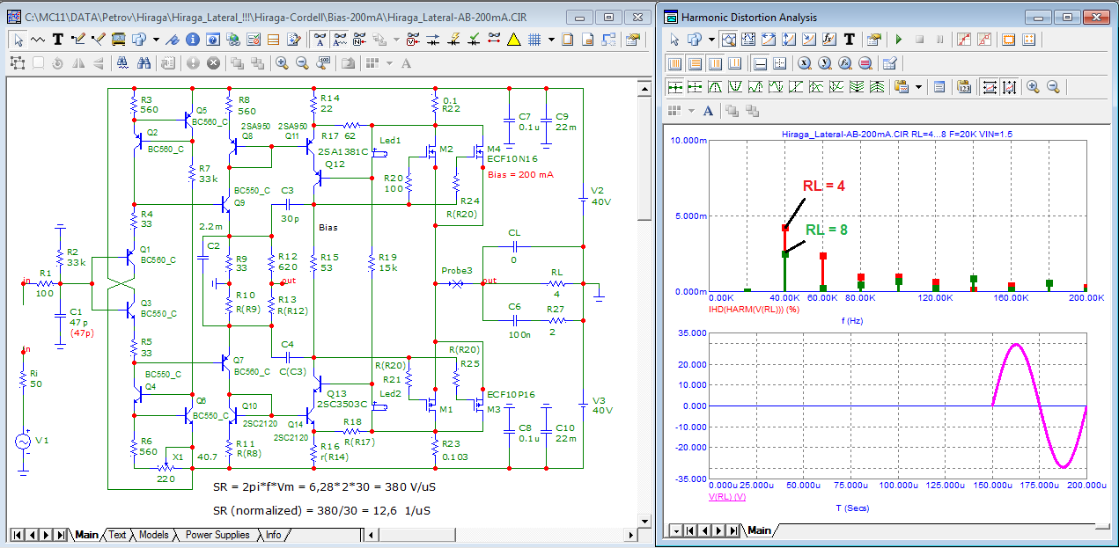
Task: Open dropdown arrow next to grid icon
Action: click(551, 39)
